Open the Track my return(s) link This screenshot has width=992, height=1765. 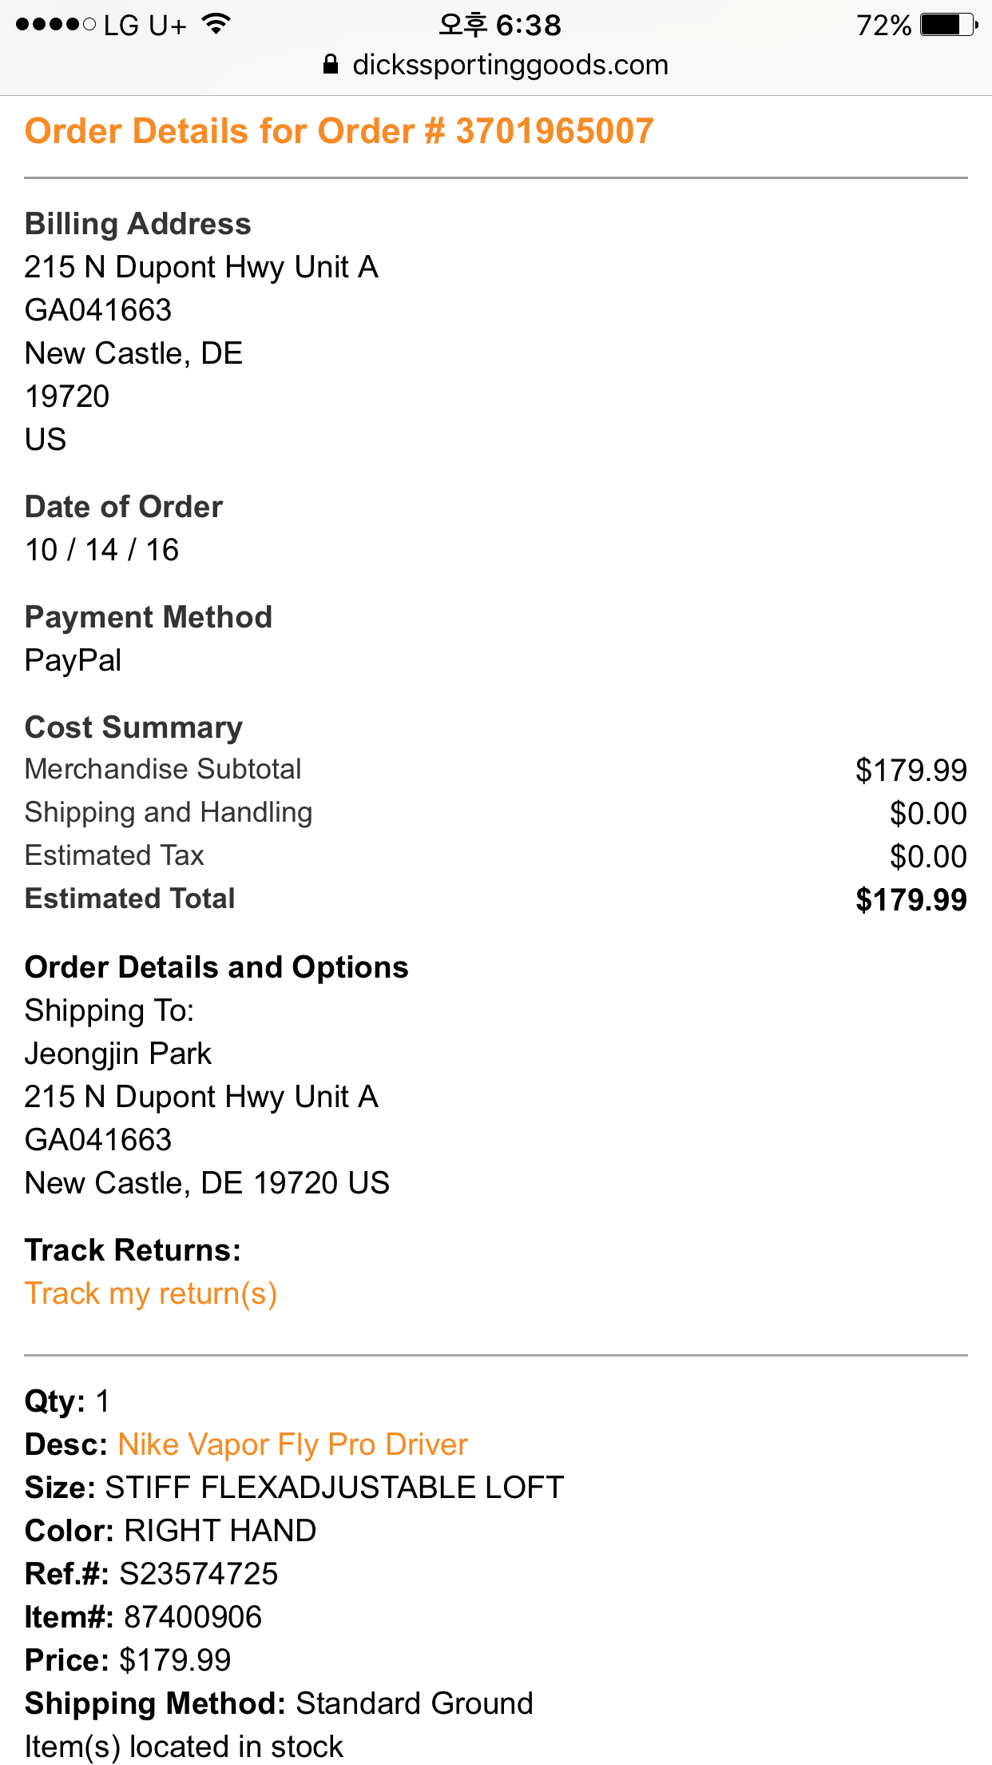[151, 1293]
